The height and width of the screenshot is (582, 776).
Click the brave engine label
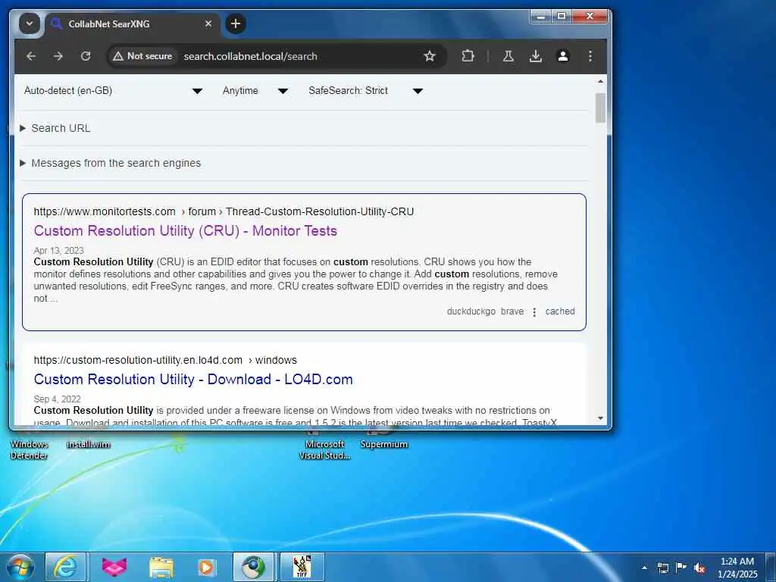point(512,311)
